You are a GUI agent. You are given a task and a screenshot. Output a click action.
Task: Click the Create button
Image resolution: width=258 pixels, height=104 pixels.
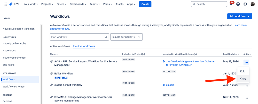[x=145, y=4]
